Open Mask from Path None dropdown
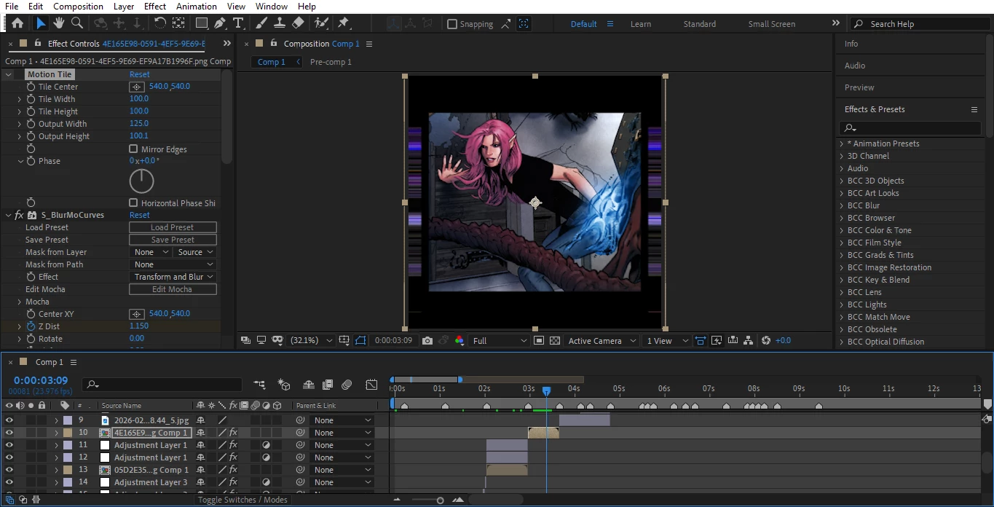Viewport: 994px width, 507px height. pos(173,264)
